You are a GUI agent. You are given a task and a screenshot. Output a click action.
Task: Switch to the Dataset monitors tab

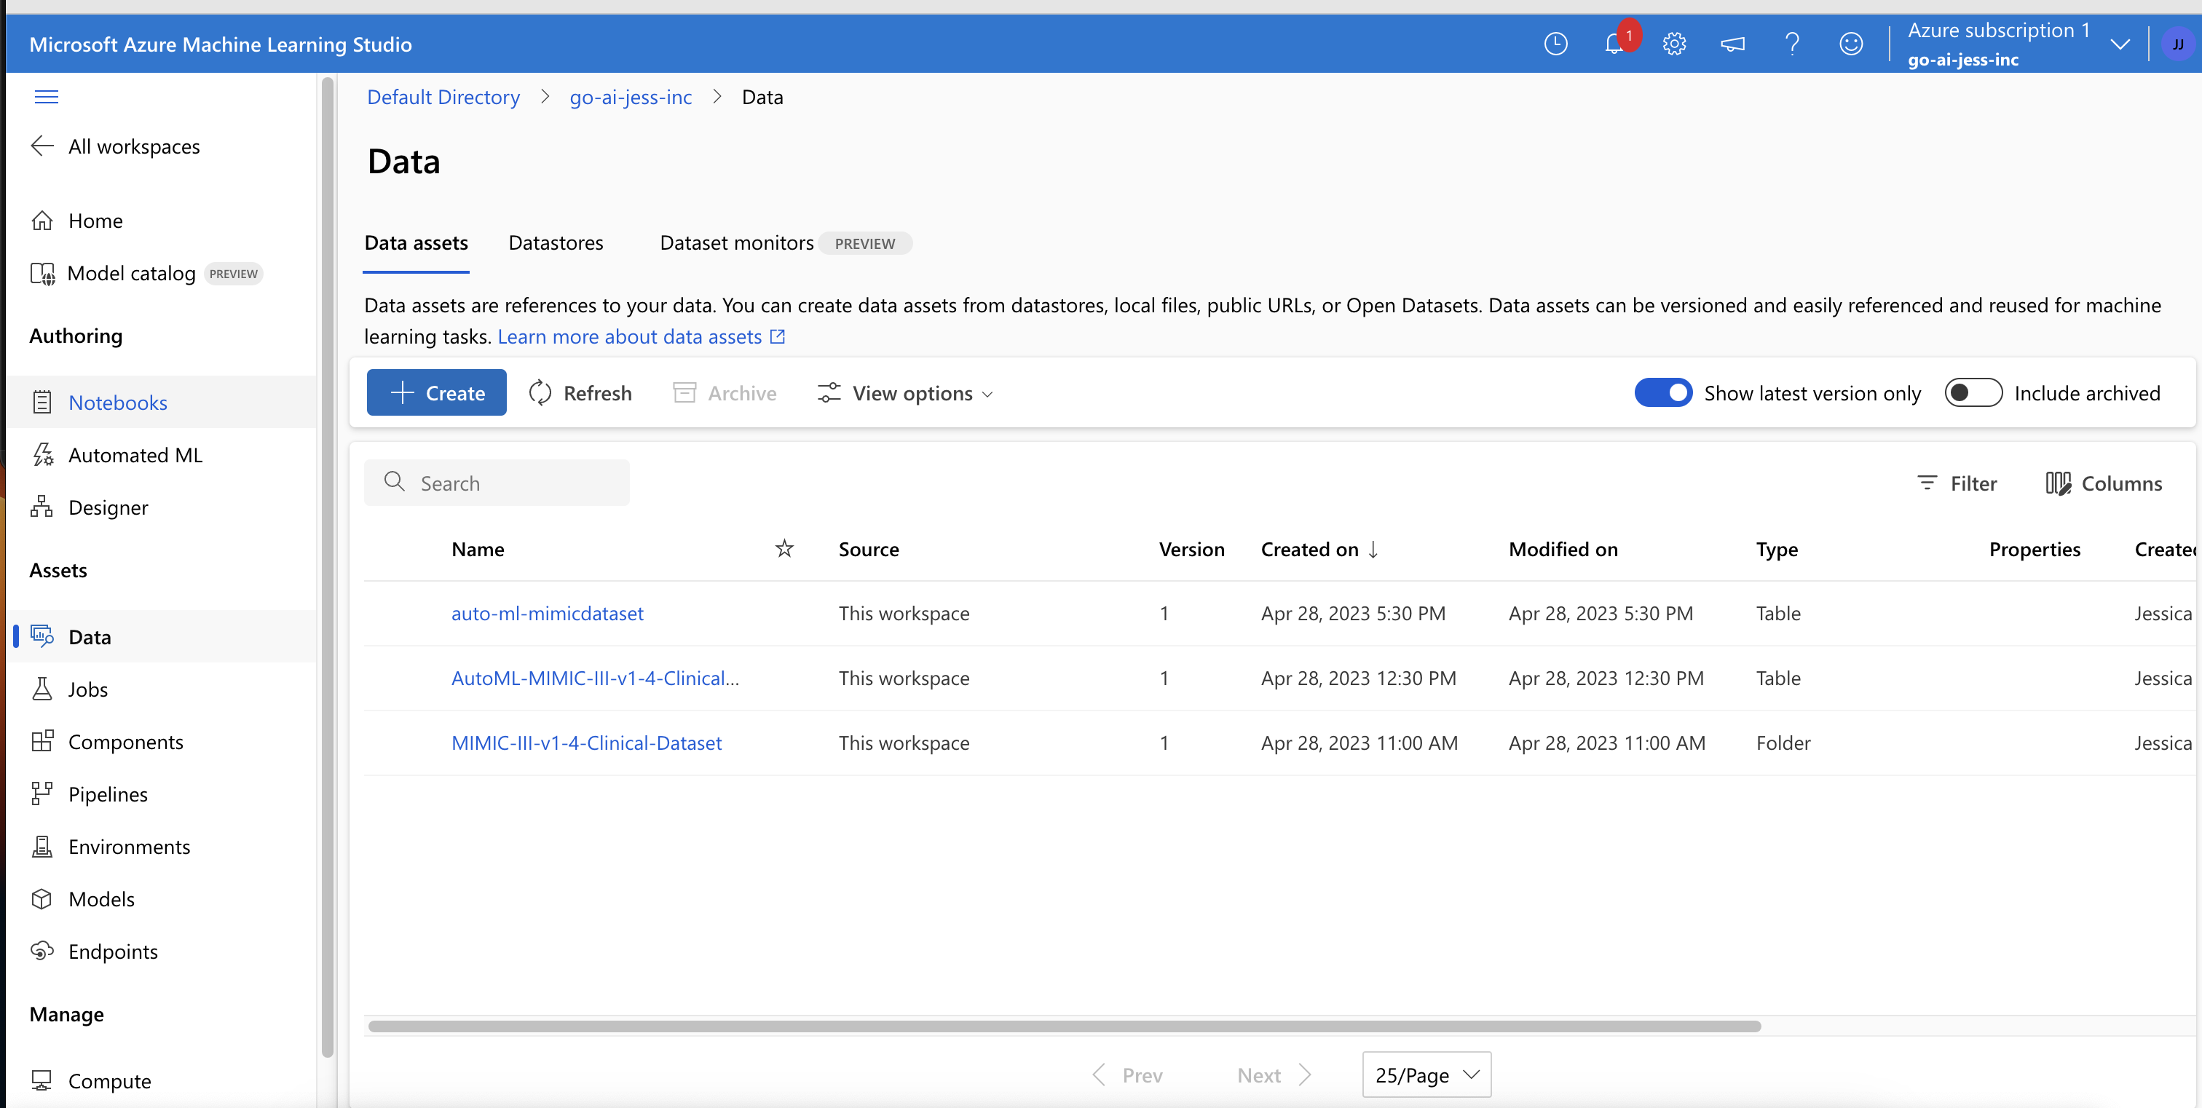(736, 243)
